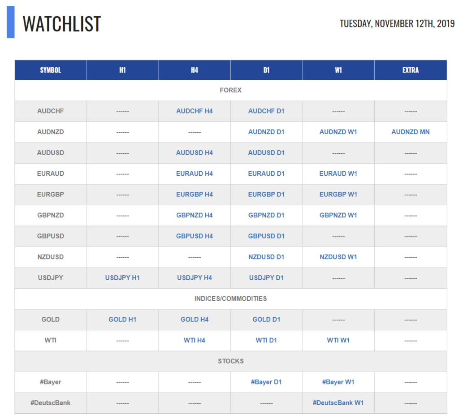The width and height of the screenshot is (459, 420).
Task: Open the USDJPY H1 chart link
Action: (x=122, y=277)
